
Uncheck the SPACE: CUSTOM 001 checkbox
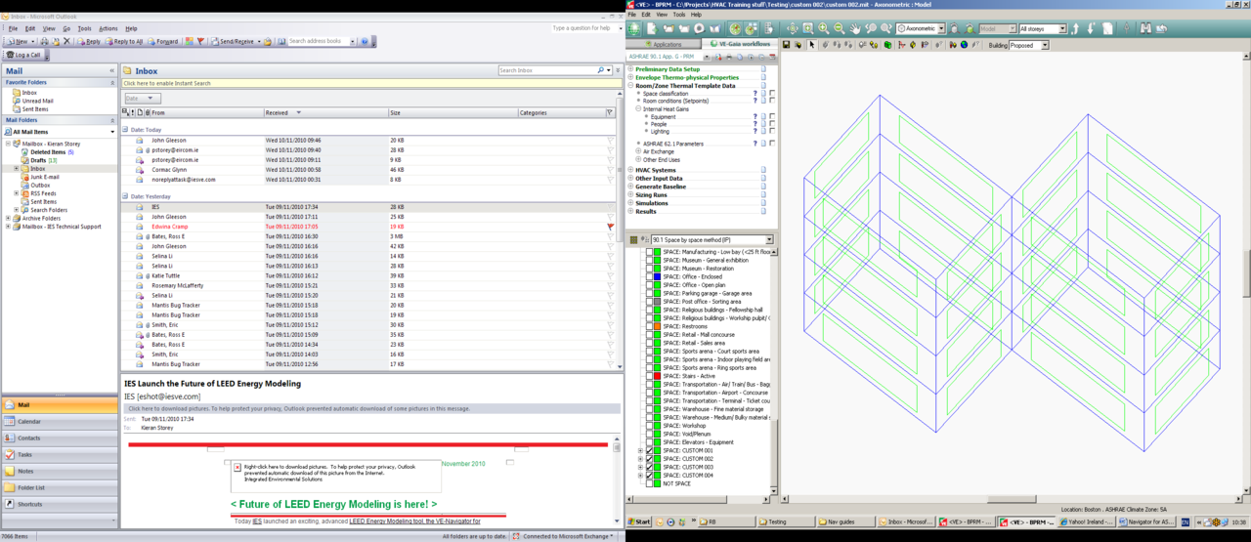[x=649, y=450]
